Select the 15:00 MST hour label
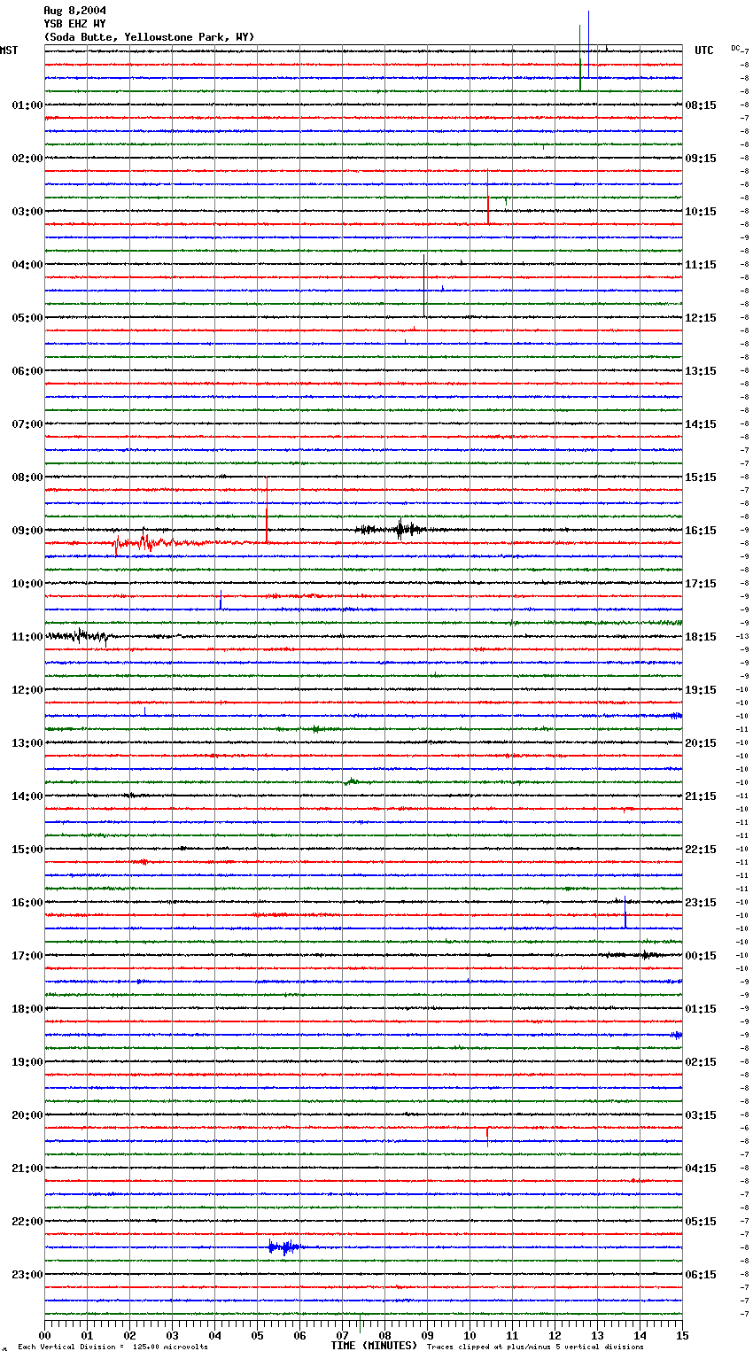Screen dimensions: 753x1359 click(27, 850)
